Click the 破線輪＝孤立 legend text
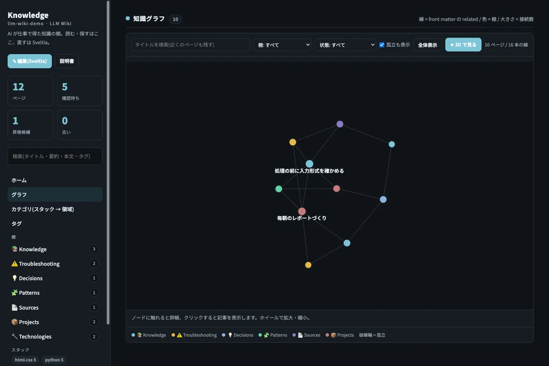 [x=372, y=335]
